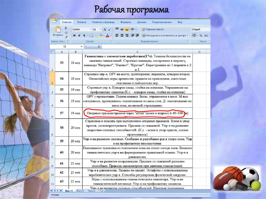Screen dimensions: 266x199
Task: Toggle italic (К) formatting
Action: [79, 36]
